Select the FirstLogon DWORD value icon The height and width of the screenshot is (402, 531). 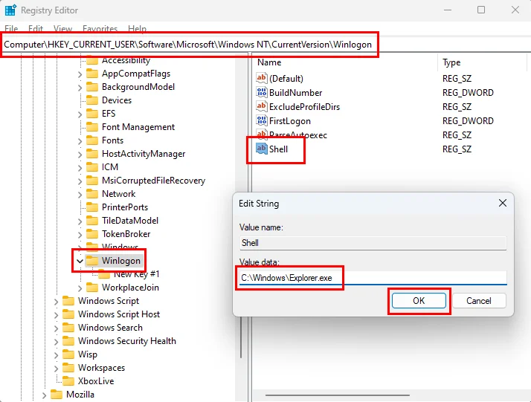tap(262, 121)
